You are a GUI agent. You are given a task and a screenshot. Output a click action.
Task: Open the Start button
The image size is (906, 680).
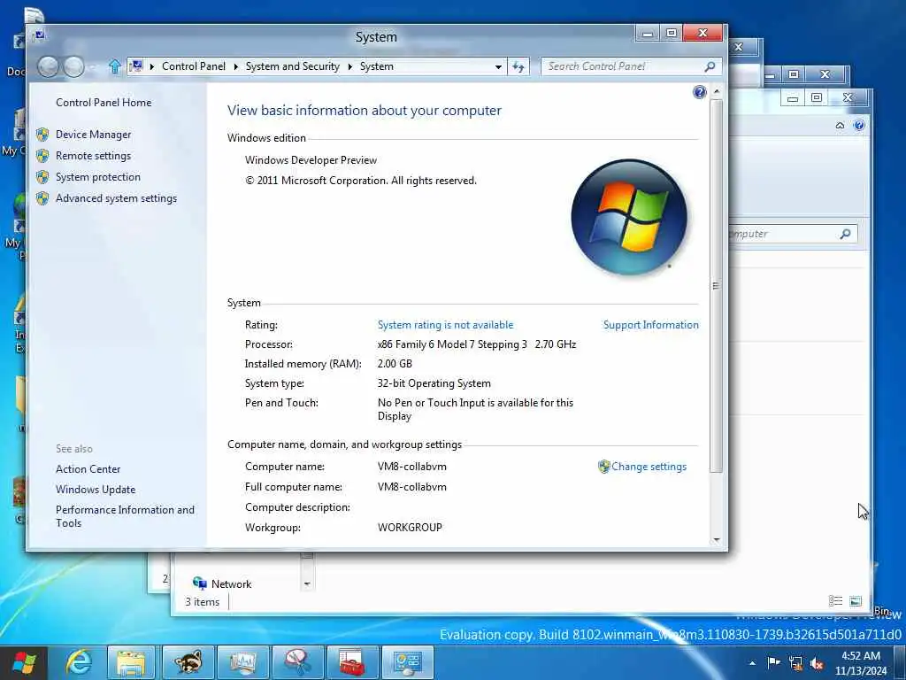click(x=24, y=662)
